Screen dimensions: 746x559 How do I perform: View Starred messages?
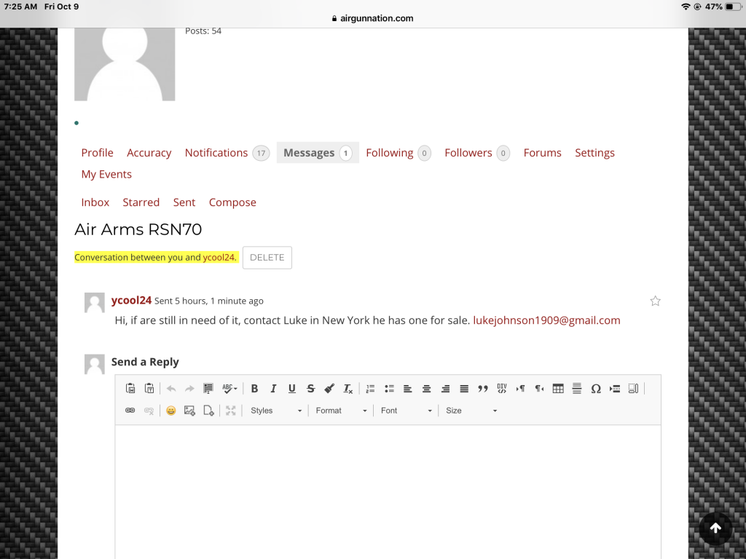point(141,202)
